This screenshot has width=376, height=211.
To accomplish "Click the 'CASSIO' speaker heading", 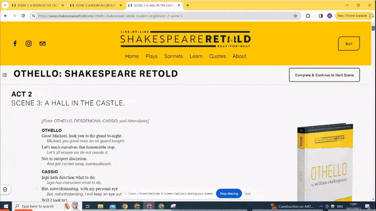I will click(x=50, y=172).
